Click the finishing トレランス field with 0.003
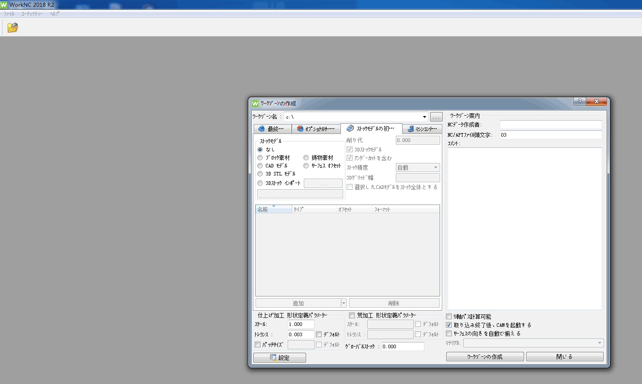 coord(301,334)
